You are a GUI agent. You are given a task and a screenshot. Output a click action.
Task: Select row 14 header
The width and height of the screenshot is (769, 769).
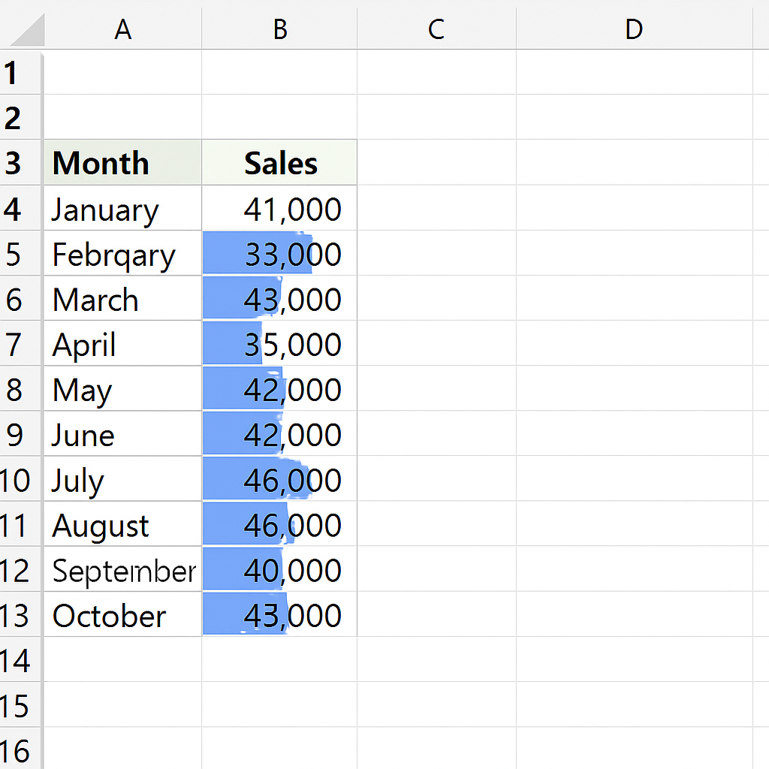(20, 659)
